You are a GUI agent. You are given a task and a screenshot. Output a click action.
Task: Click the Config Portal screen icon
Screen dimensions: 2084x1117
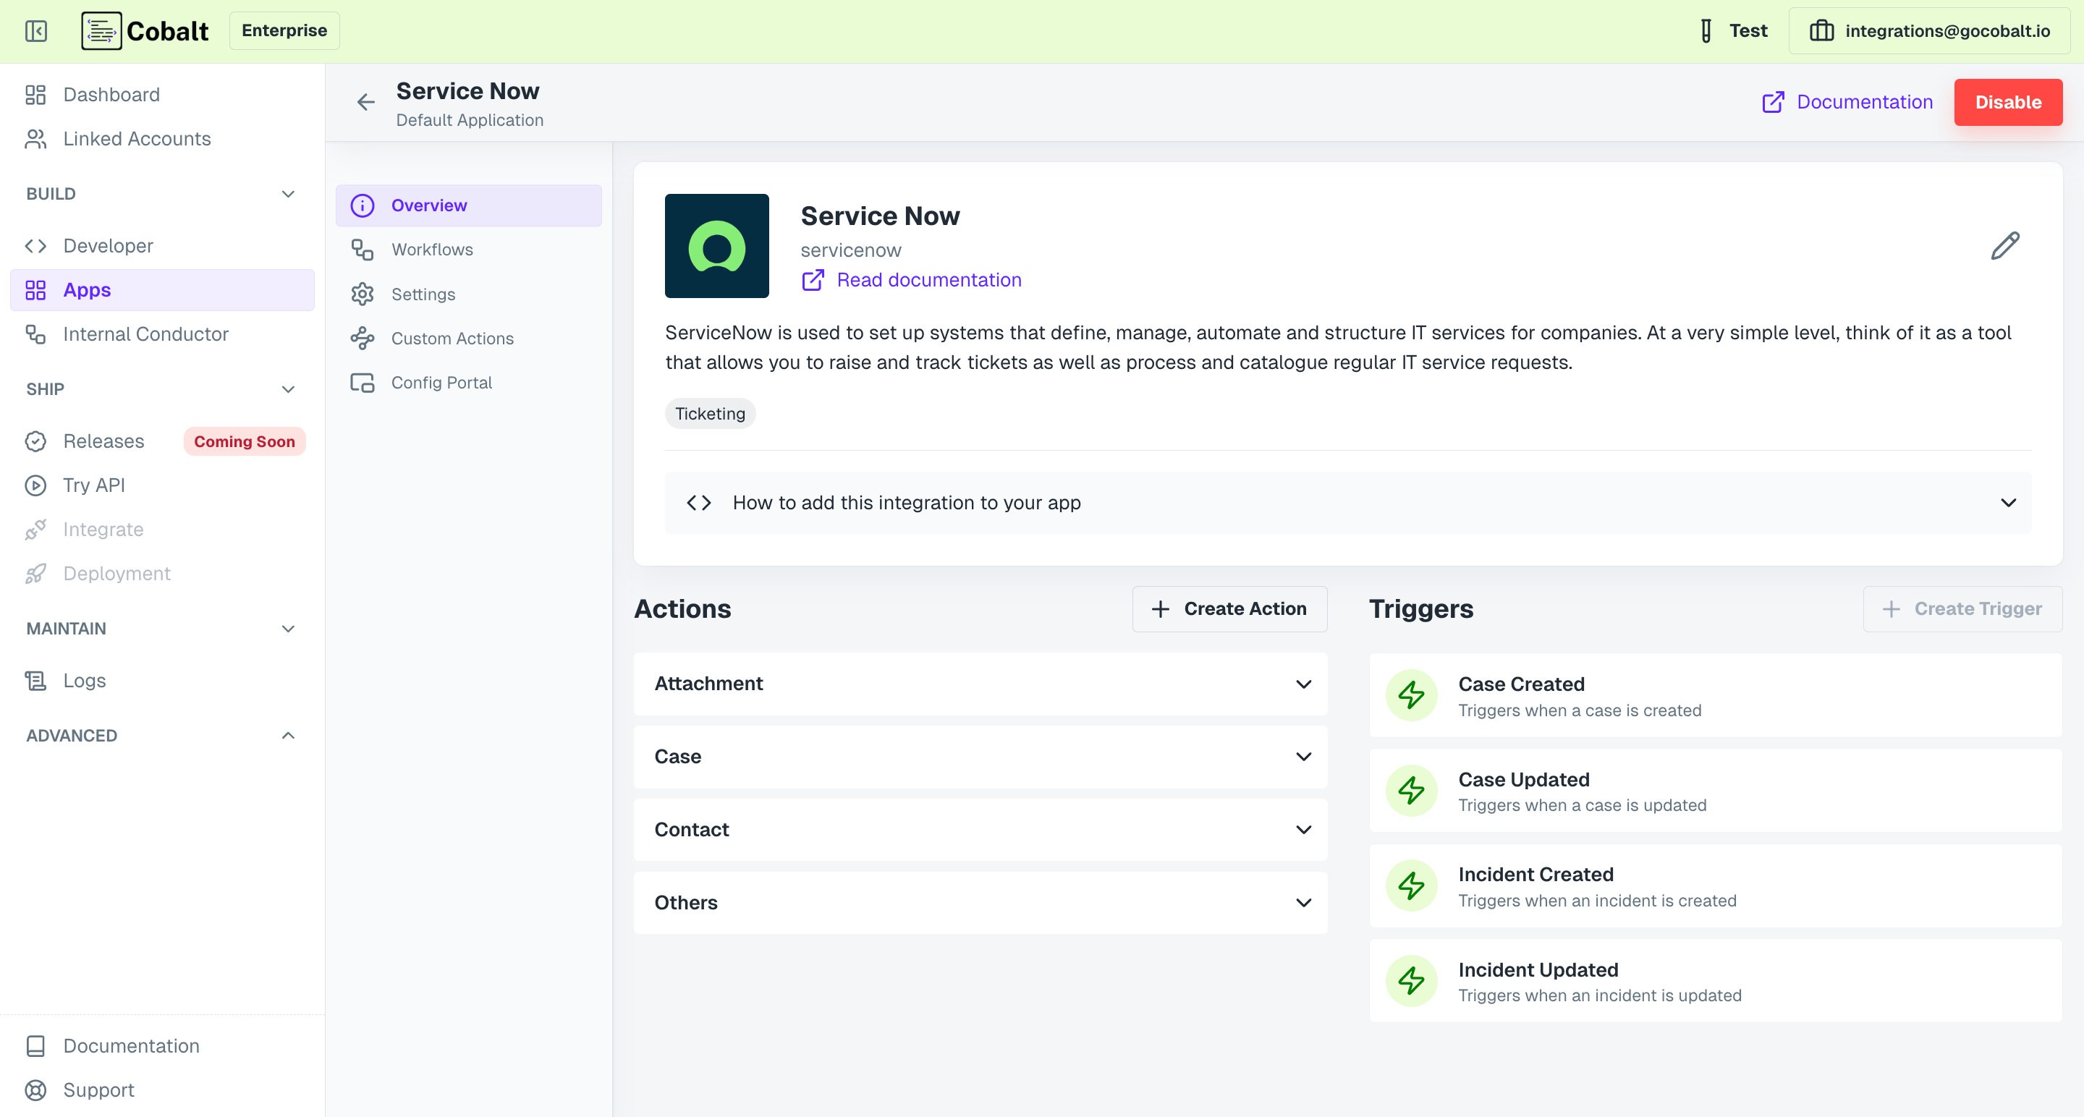click(x=363, y=383)
